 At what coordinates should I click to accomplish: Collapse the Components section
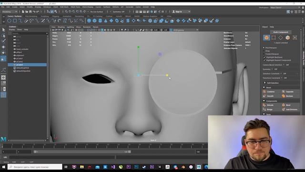(x=264, y=101)
